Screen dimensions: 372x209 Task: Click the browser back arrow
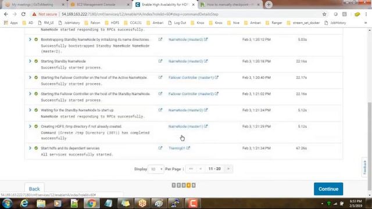(6, 14)
